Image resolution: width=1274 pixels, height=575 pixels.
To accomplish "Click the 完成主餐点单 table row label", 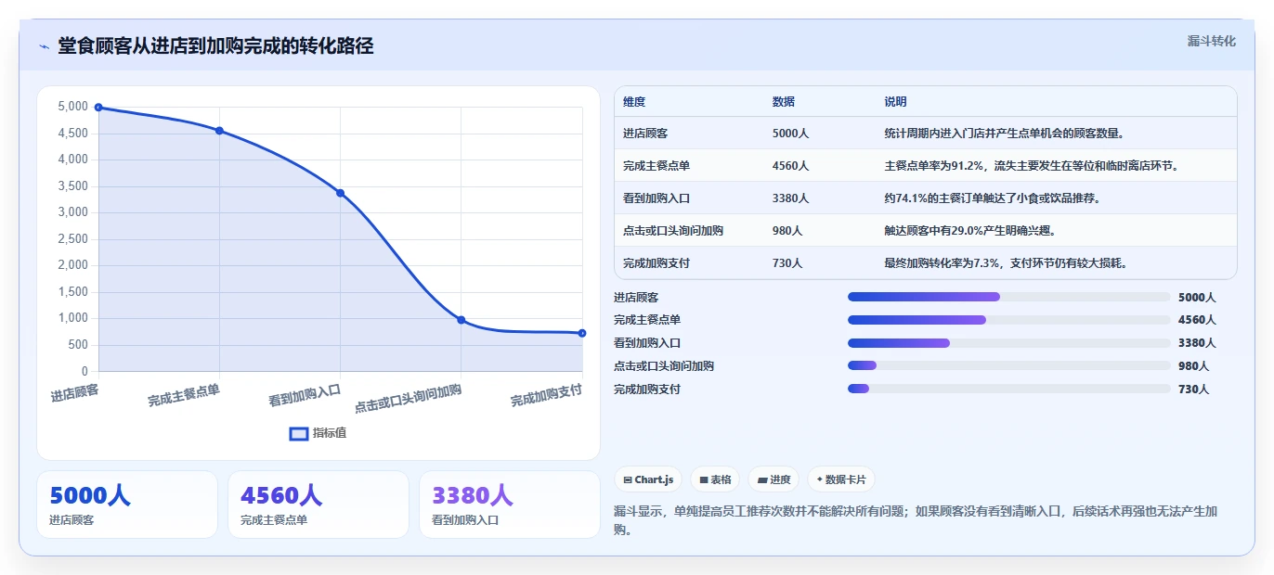I will click(x=656, y=166).
